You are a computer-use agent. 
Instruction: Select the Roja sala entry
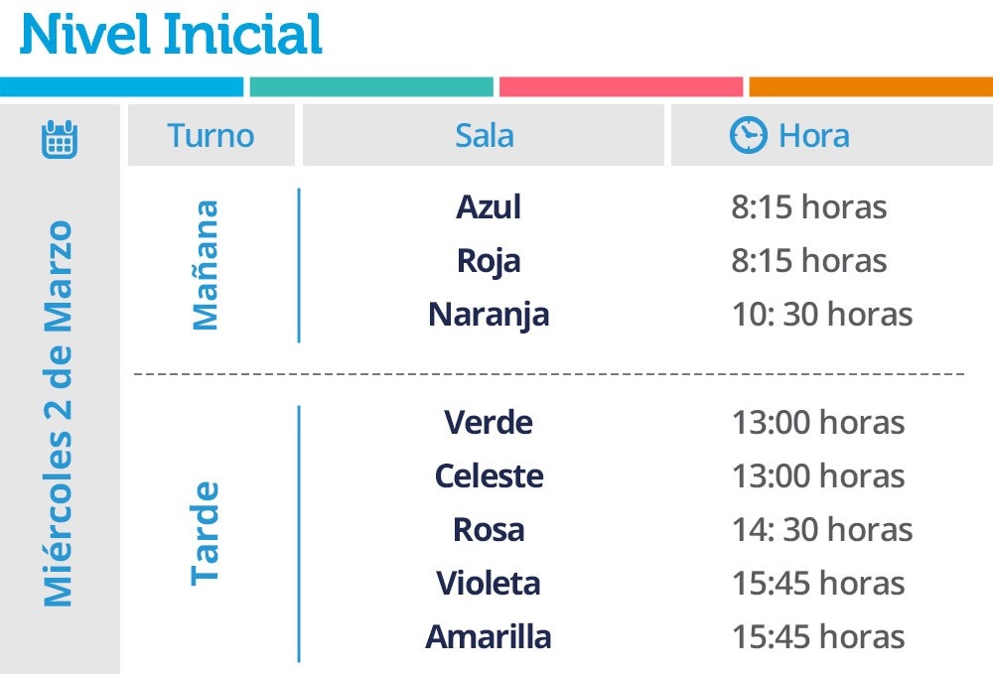click(489, 261)
